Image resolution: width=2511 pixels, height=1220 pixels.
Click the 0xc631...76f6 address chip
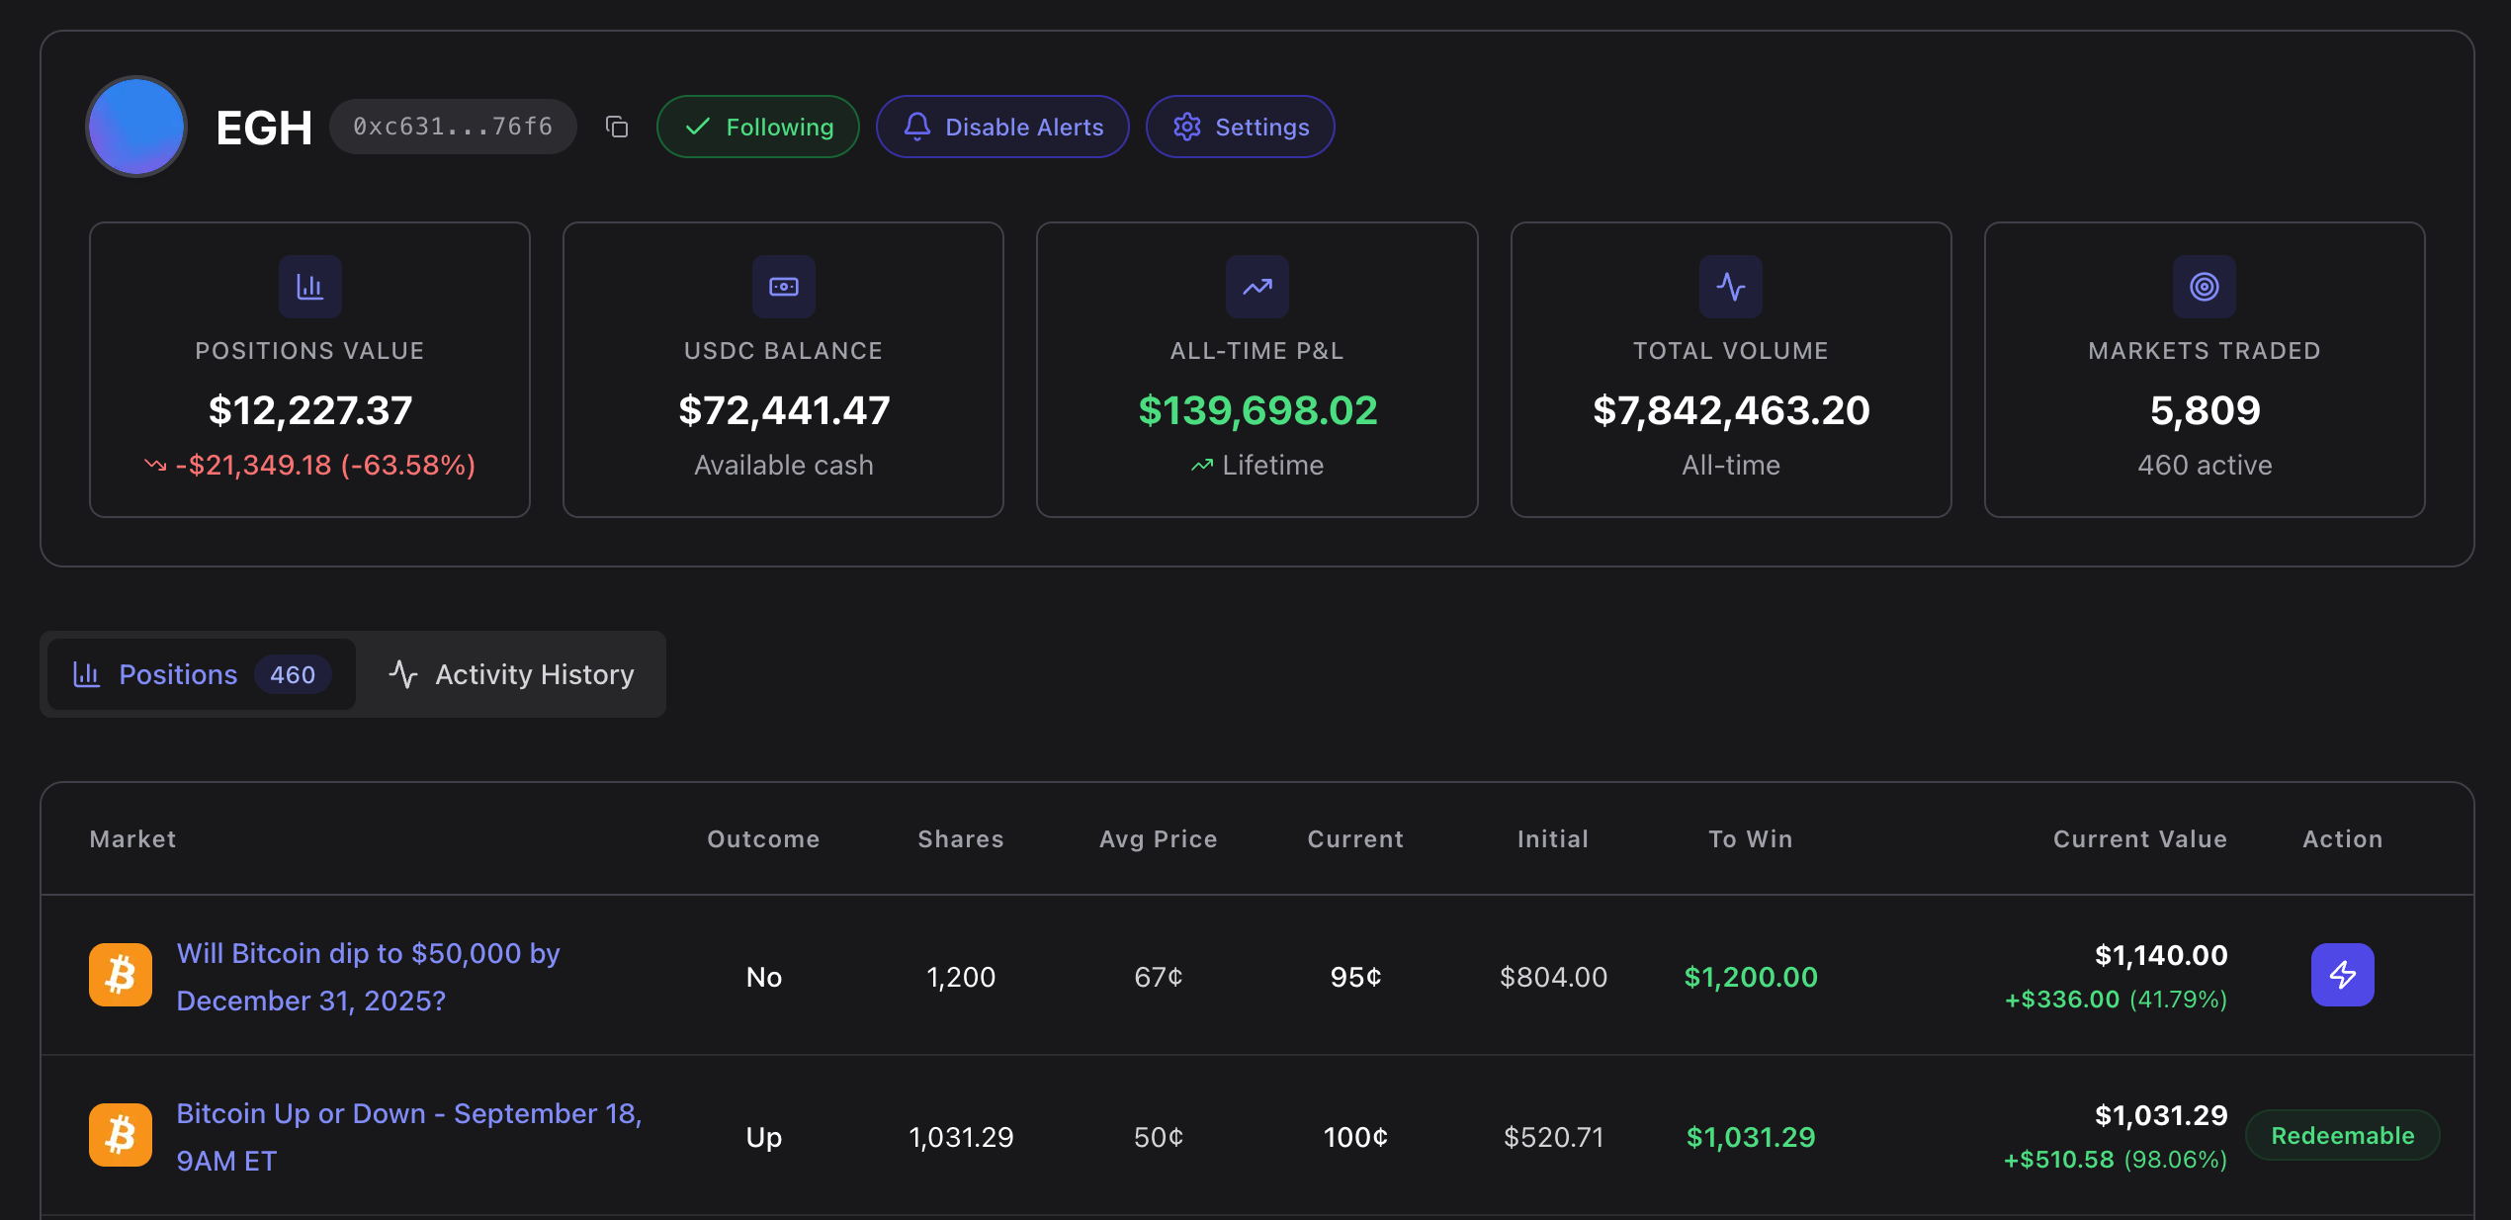click(453, 127)
